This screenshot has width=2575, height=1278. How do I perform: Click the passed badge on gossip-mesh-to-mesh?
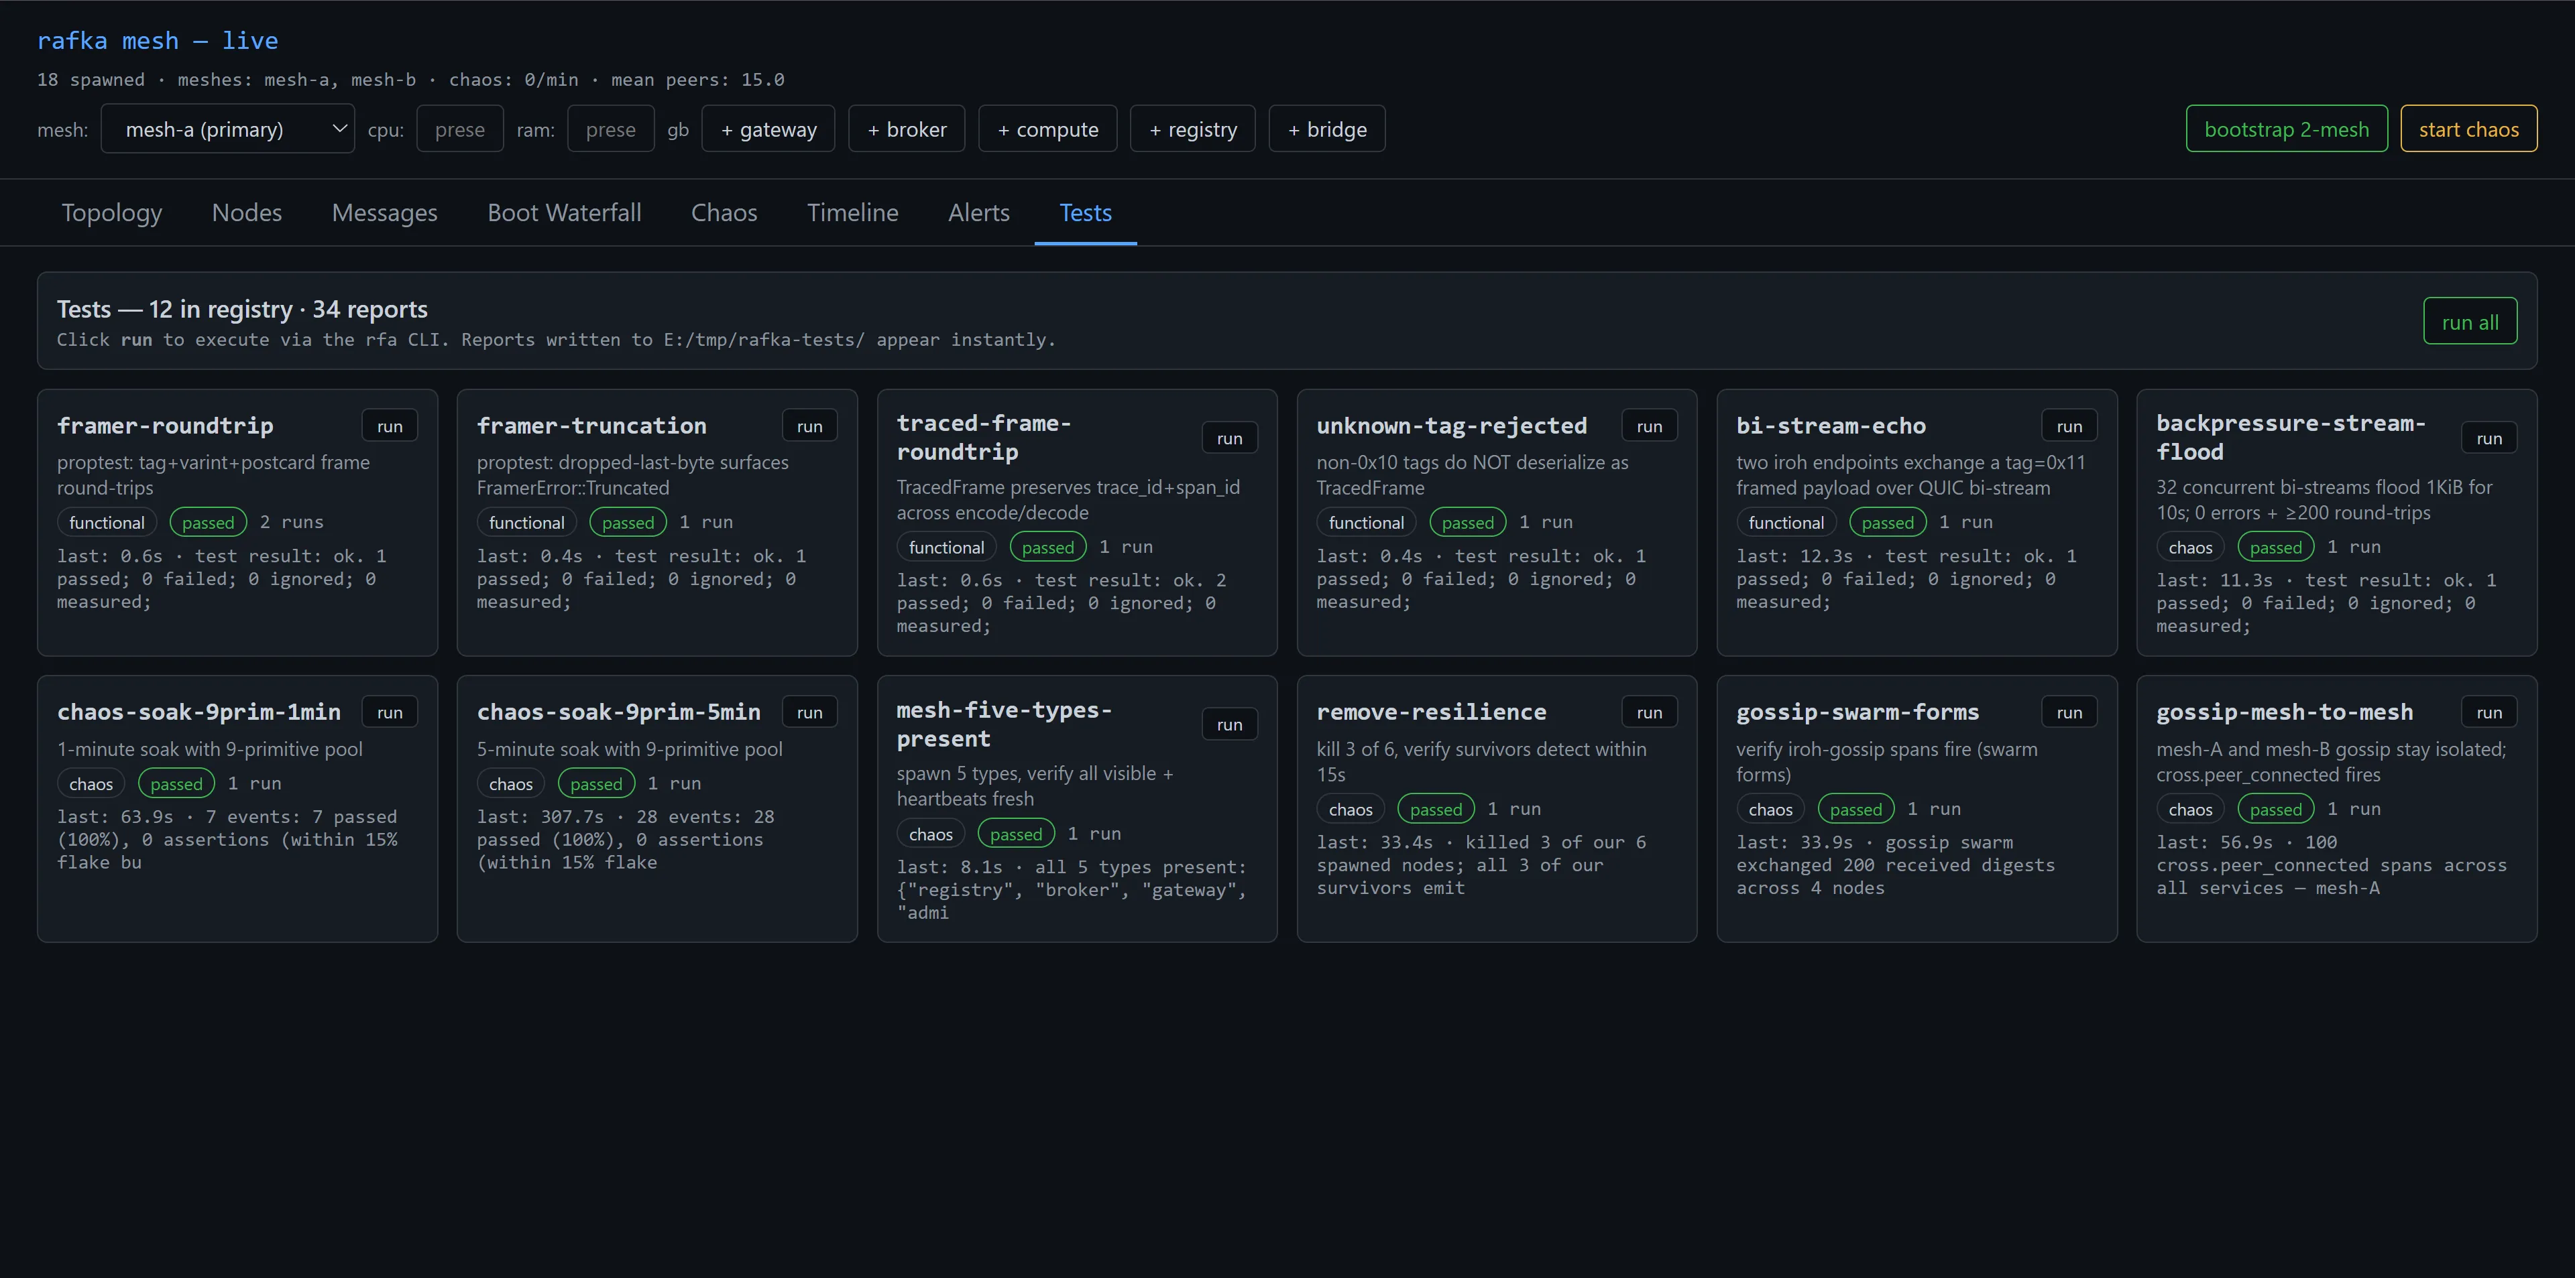click(x=2276, y=810)
